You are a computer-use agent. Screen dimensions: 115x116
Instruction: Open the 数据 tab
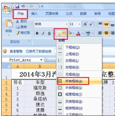(x=83, y=14)
